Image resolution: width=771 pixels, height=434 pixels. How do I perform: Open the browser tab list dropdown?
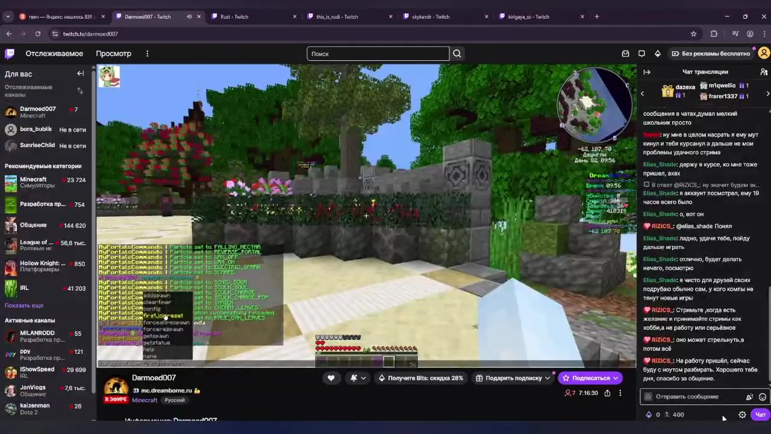8,16
